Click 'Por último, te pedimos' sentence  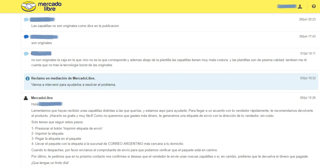pyautogui.click(x=170, y=156)
